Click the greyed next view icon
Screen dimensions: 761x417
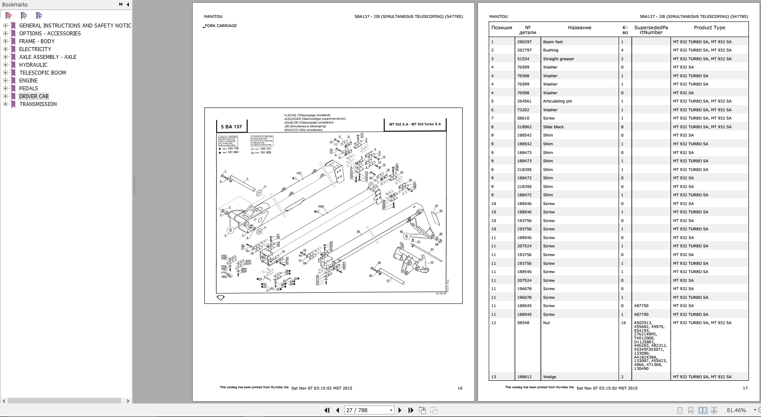[434, 410]
